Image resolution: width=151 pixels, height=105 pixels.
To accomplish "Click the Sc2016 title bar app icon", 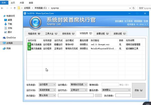I will 25,13.
